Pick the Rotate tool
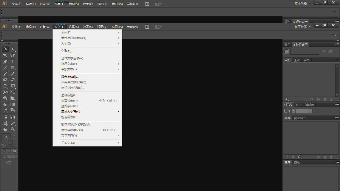The height and width of the screenshot is (191, 340). [x=5, y=86]
